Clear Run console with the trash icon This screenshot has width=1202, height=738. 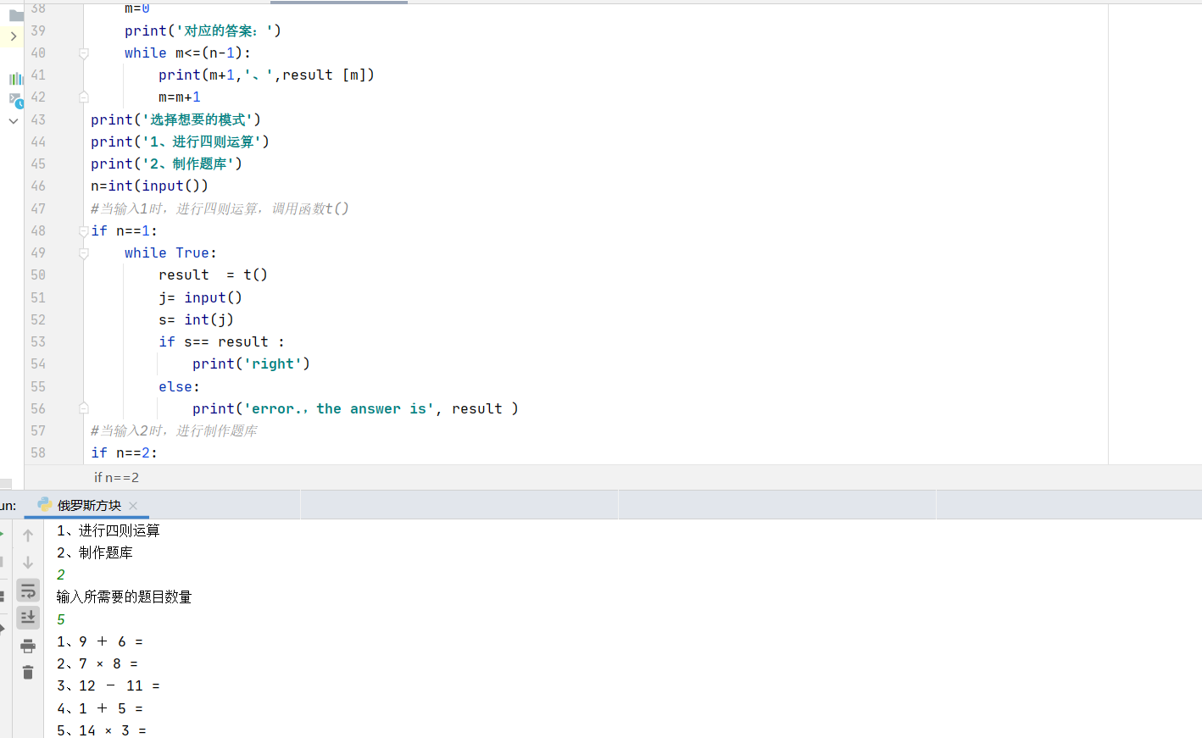28,673
